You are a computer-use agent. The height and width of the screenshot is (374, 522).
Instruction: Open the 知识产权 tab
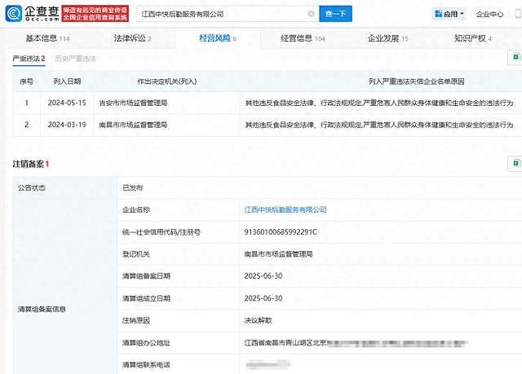click(473, 38)
